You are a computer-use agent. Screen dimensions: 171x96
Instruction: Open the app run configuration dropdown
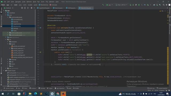(x=109, y=5)
